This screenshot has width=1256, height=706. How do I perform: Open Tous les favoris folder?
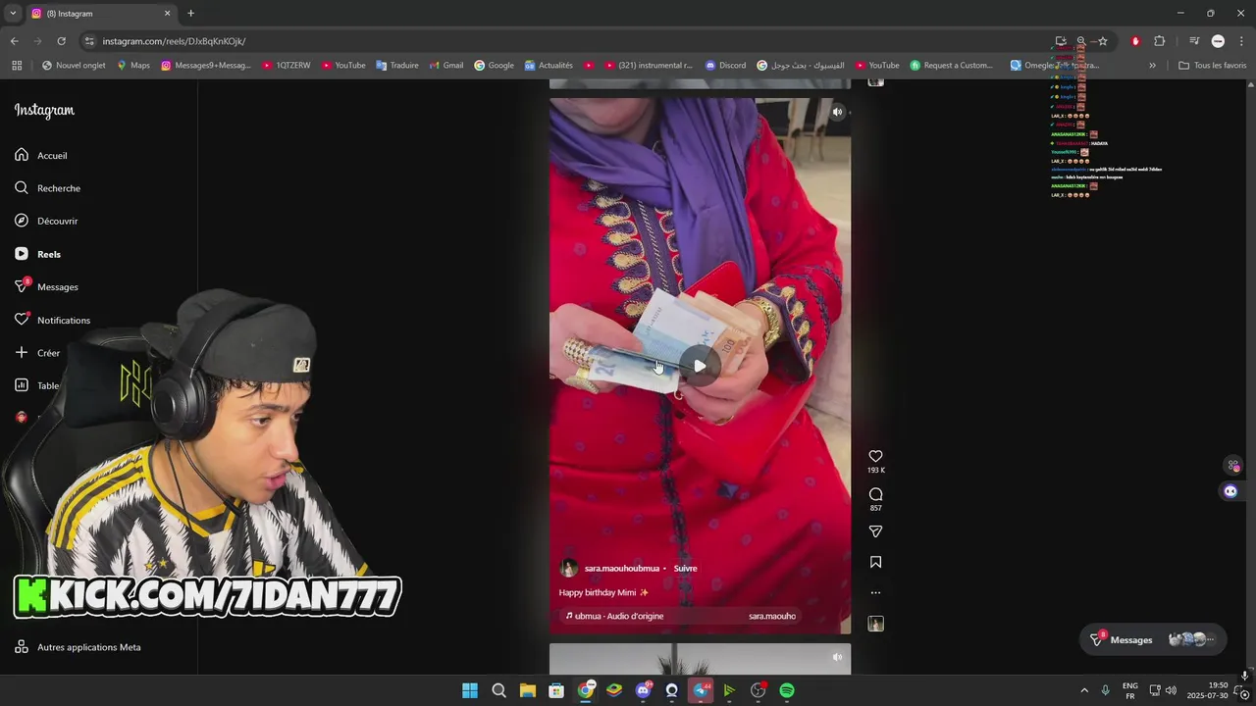coord(1213,66)
